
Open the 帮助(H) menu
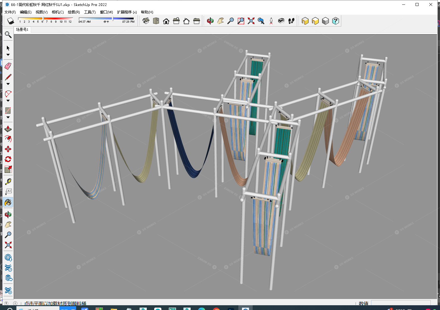pyautogui.click(x=147, y=12)
